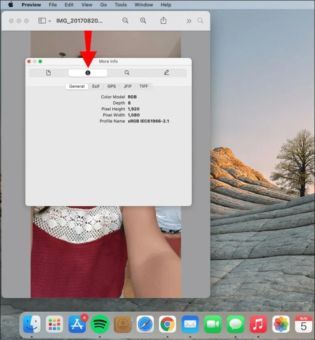Viewport: 315px width, 340px height.
Task: Open the Preview application menu
Action: click(31, 5)
